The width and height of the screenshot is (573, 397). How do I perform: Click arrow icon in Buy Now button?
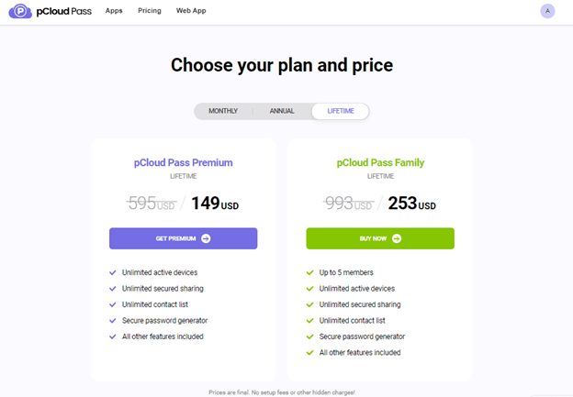point(397,238)
